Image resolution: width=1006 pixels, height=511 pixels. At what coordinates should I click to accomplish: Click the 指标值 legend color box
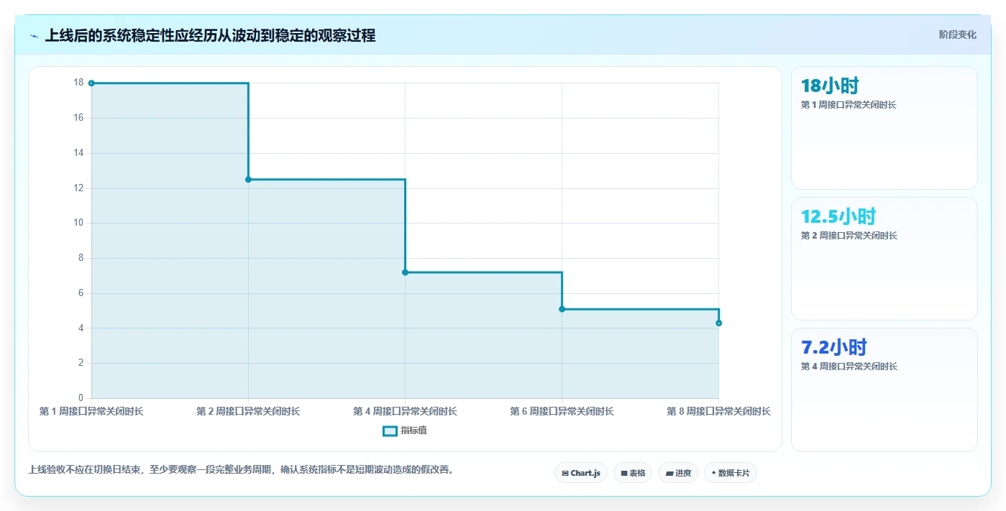tap(390, 431)
